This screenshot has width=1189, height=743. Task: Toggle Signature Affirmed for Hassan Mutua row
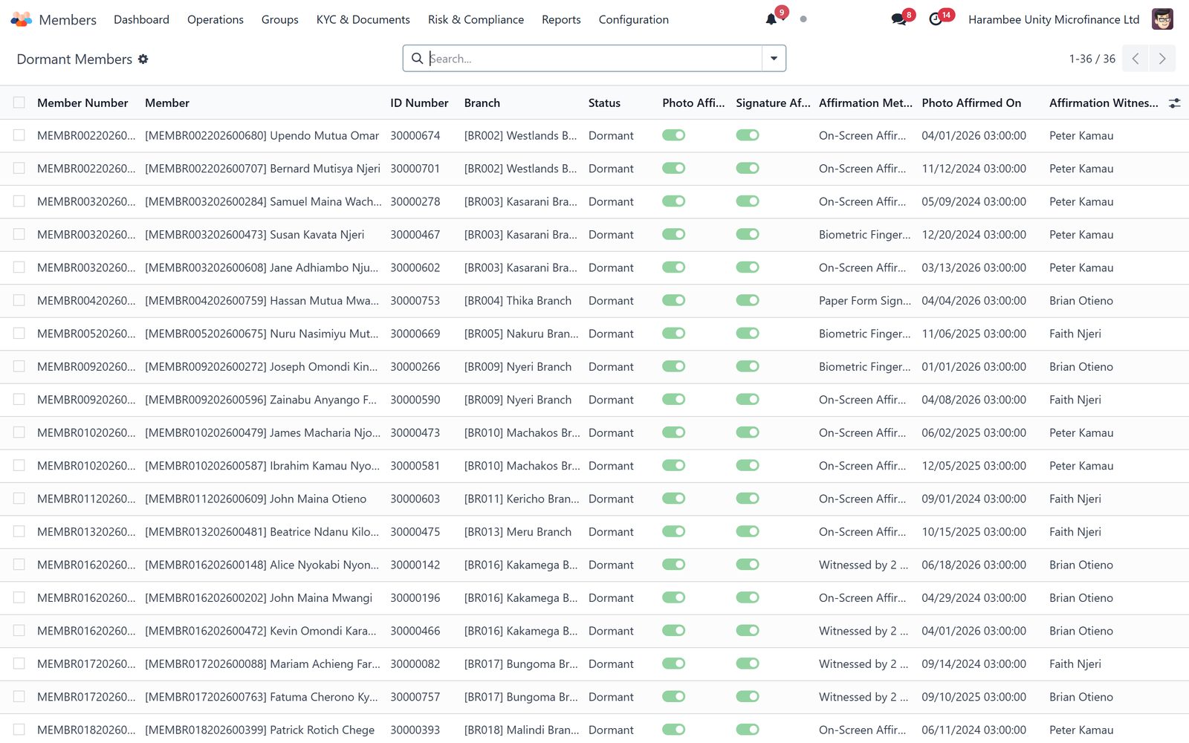(748, 300)
